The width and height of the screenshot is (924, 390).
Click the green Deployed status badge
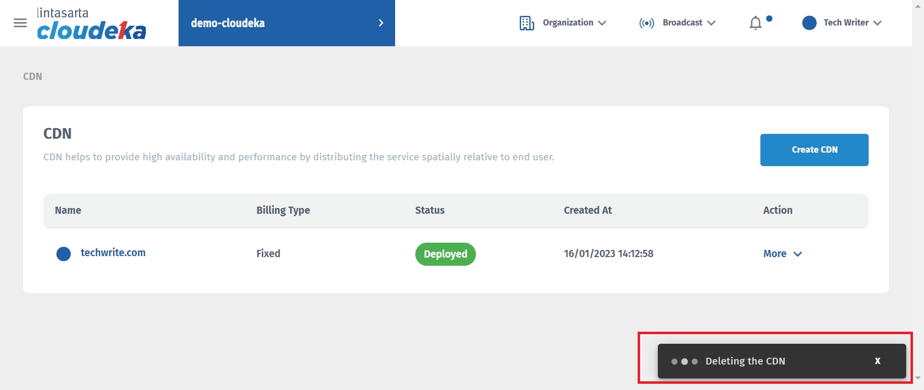pos(445,254)
